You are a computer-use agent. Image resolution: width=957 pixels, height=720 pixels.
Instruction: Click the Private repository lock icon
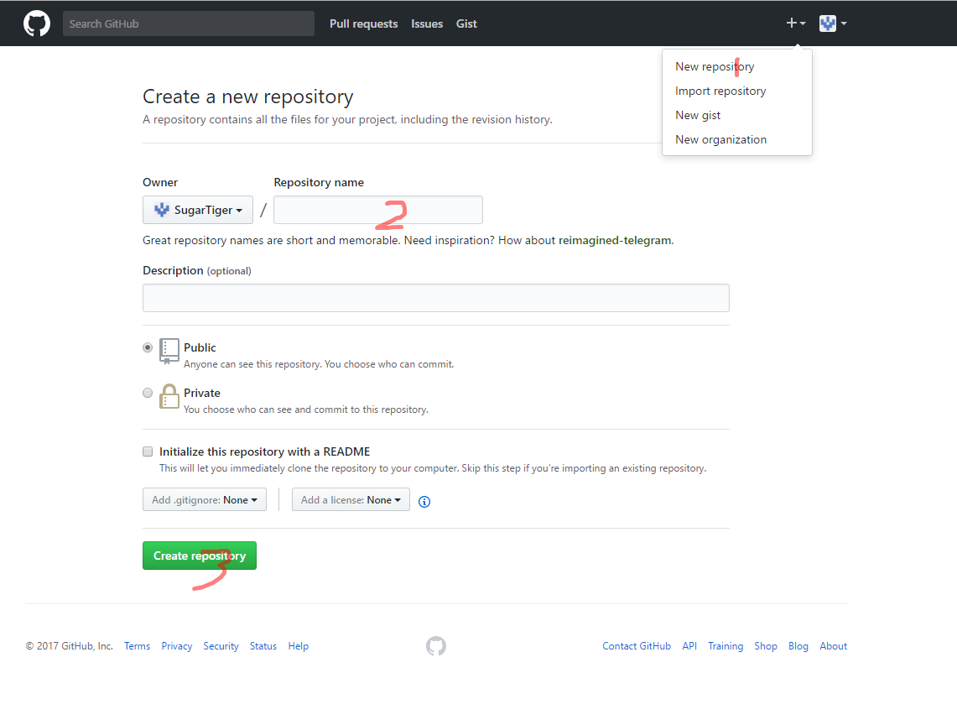point(169,396)
